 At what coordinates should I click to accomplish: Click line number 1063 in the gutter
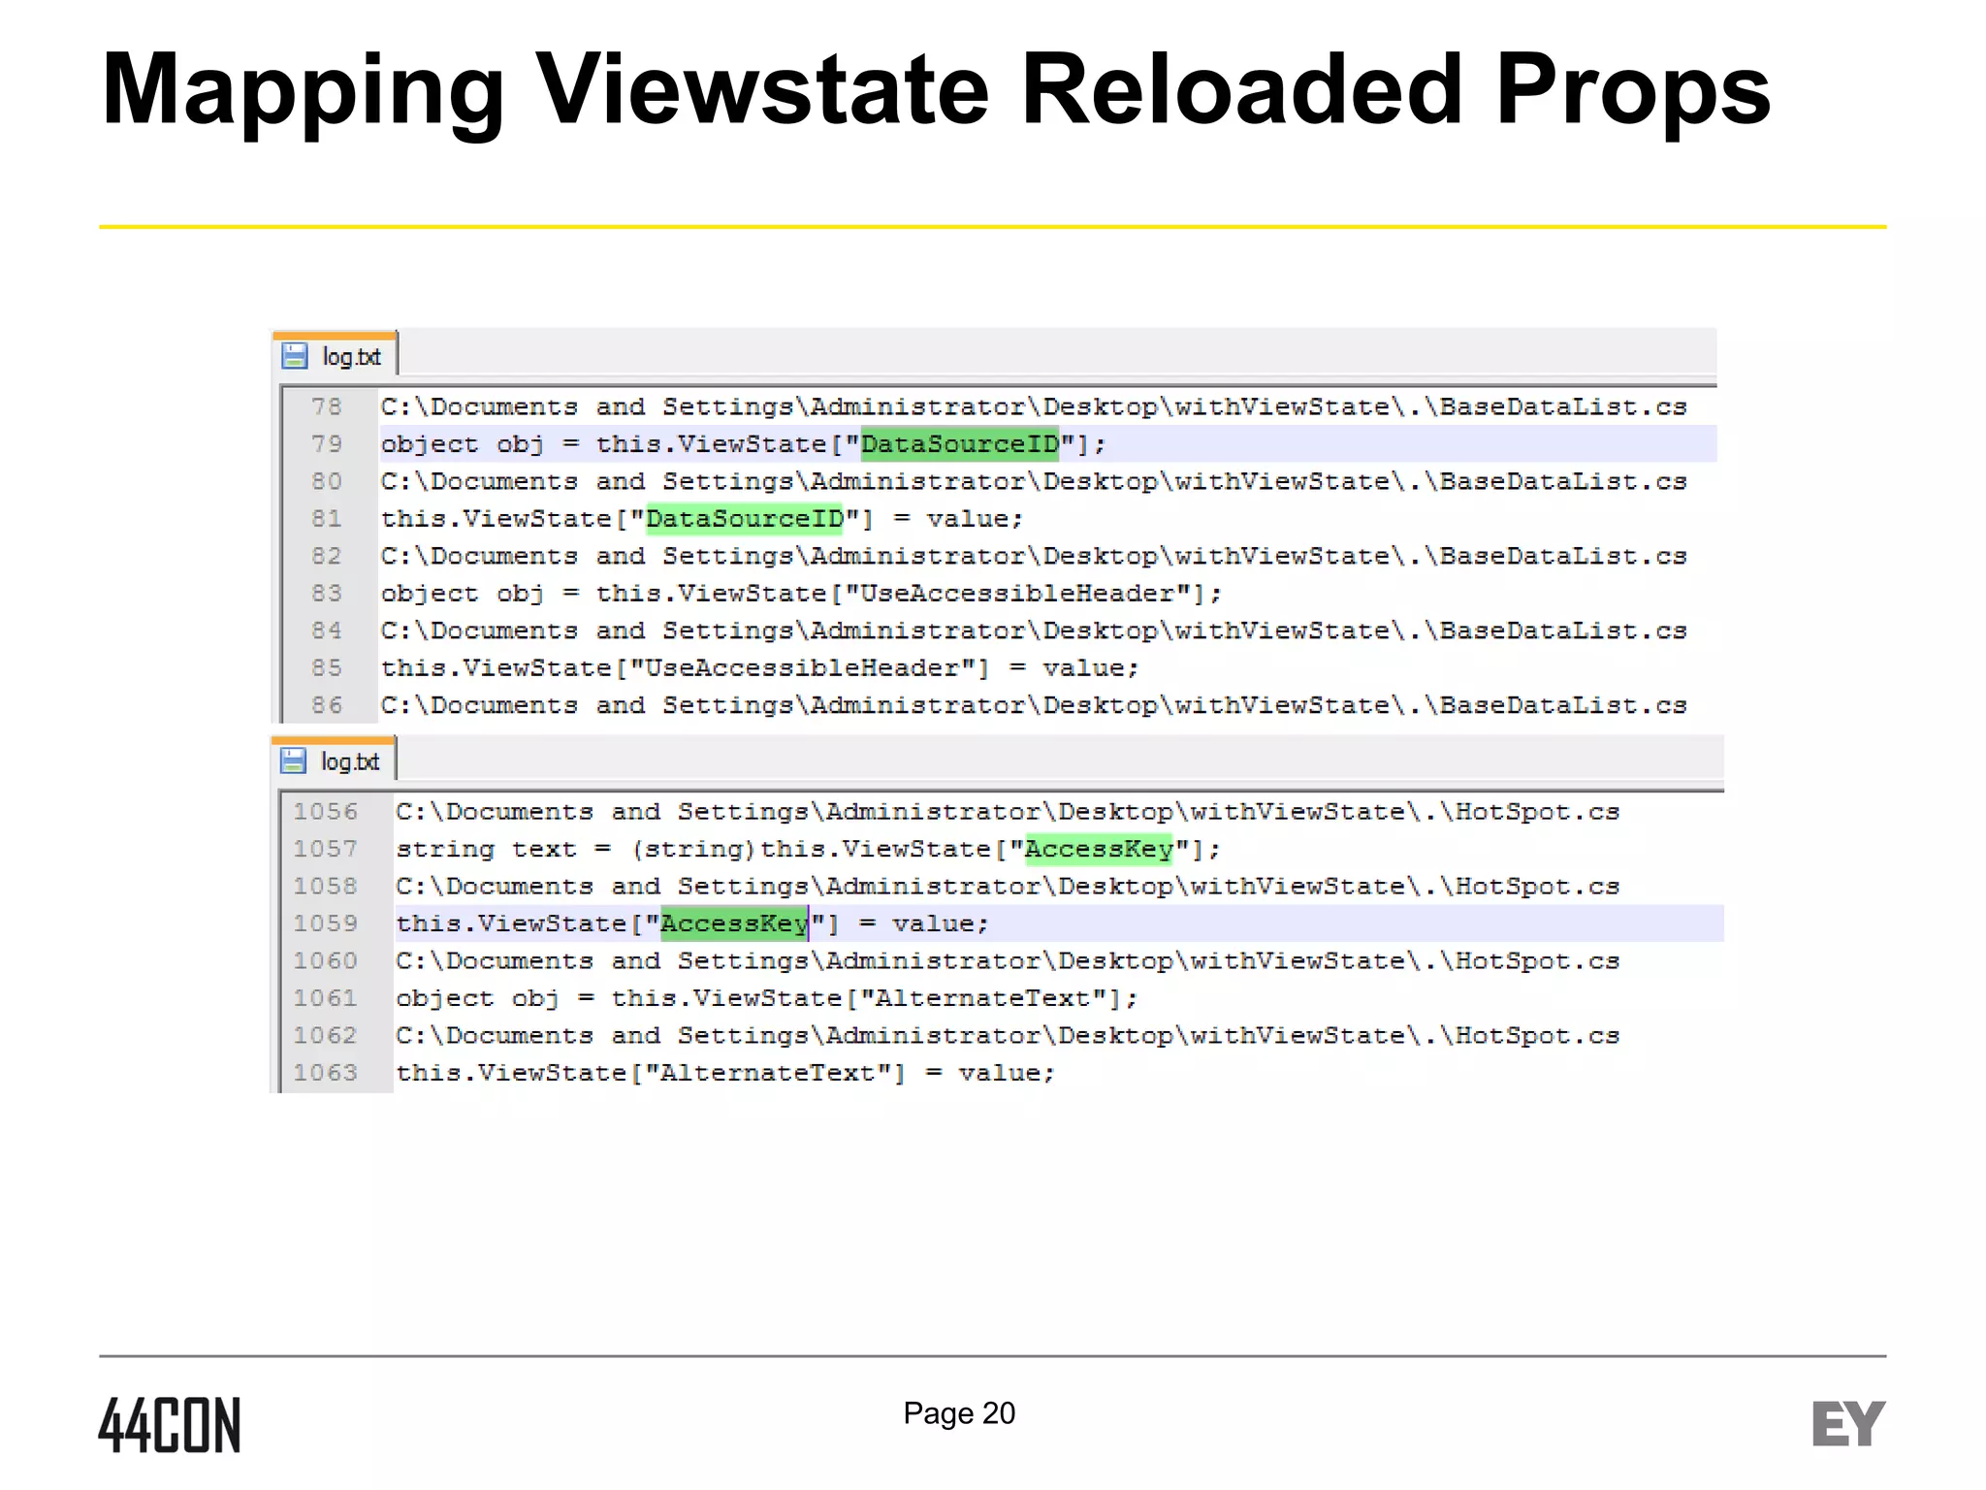pos(326,1072)
